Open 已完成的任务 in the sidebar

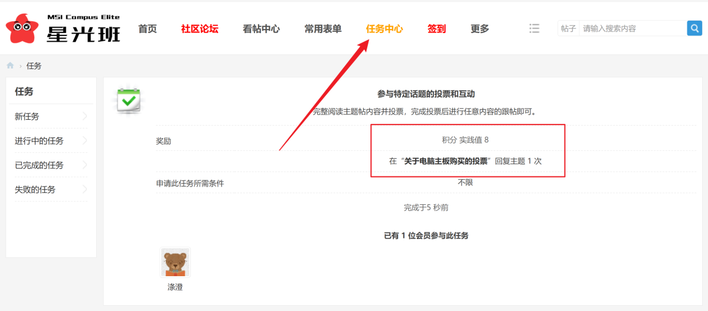click(39, 165)
